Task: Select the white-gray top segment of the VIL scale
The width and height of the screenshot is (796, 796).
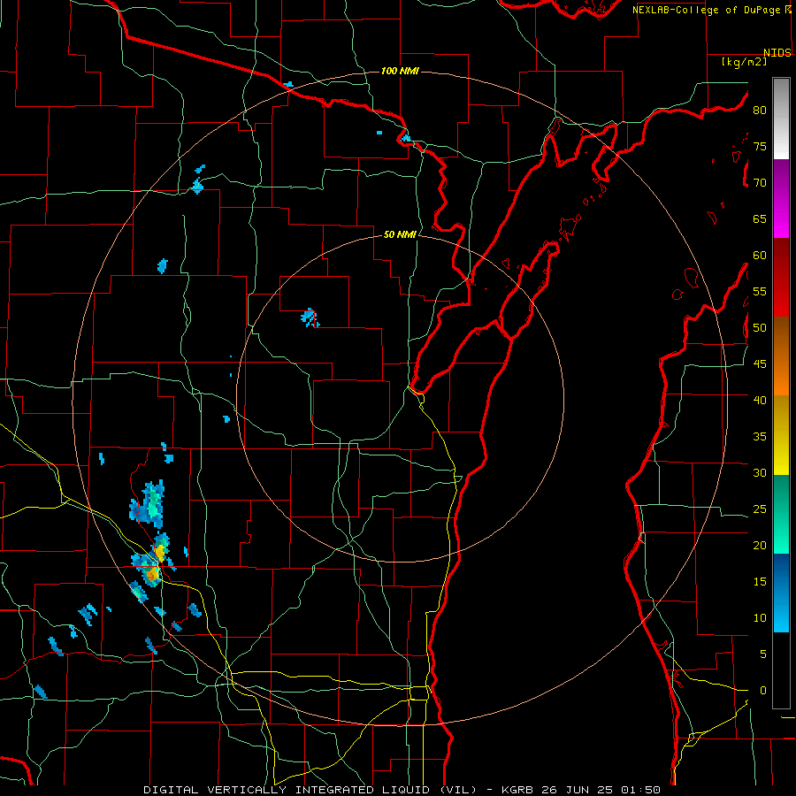Action: coord(781,119)
